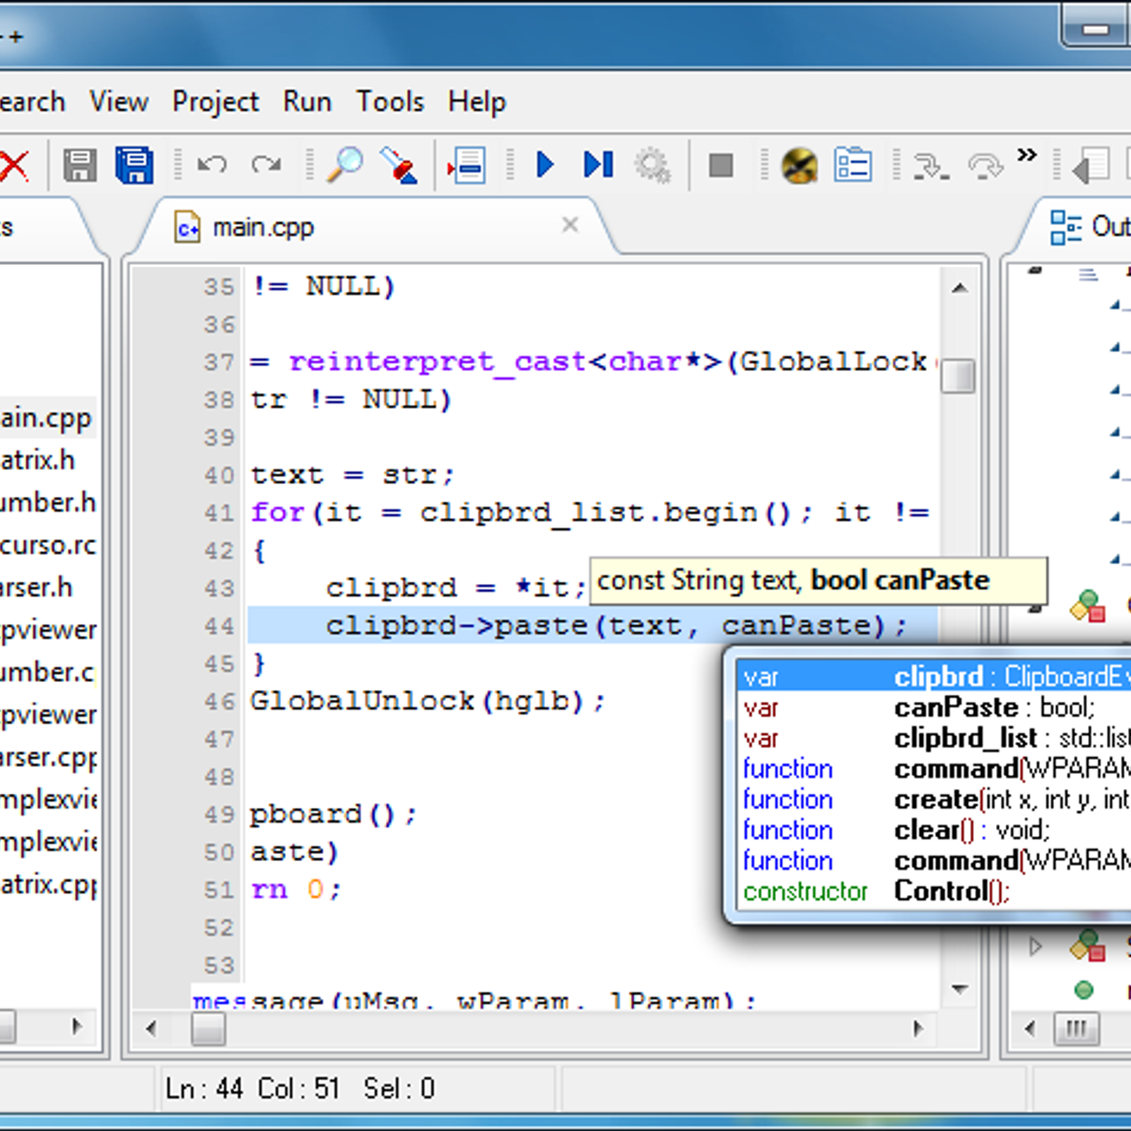Click the run-to-cursor play/bar icon

click(599, 165)
